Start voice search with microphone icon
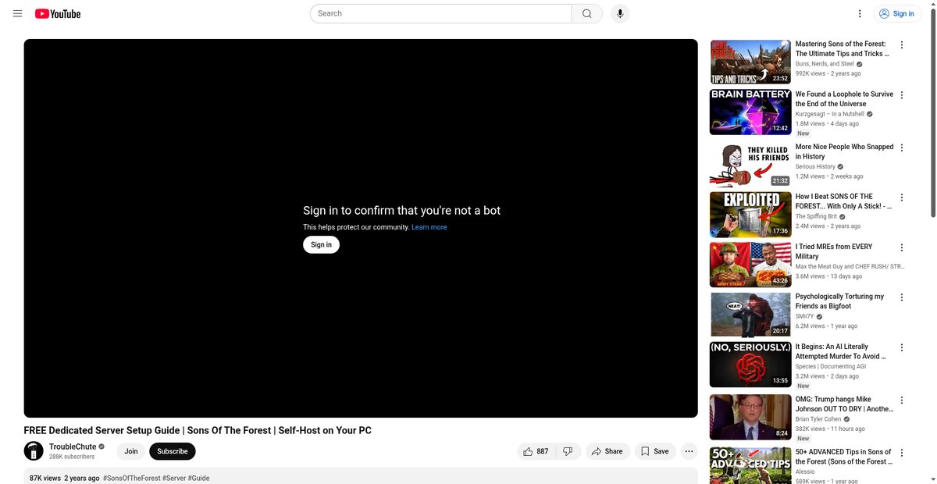Image resolution: width=937 pixels, height=484 pixels. 620,13
